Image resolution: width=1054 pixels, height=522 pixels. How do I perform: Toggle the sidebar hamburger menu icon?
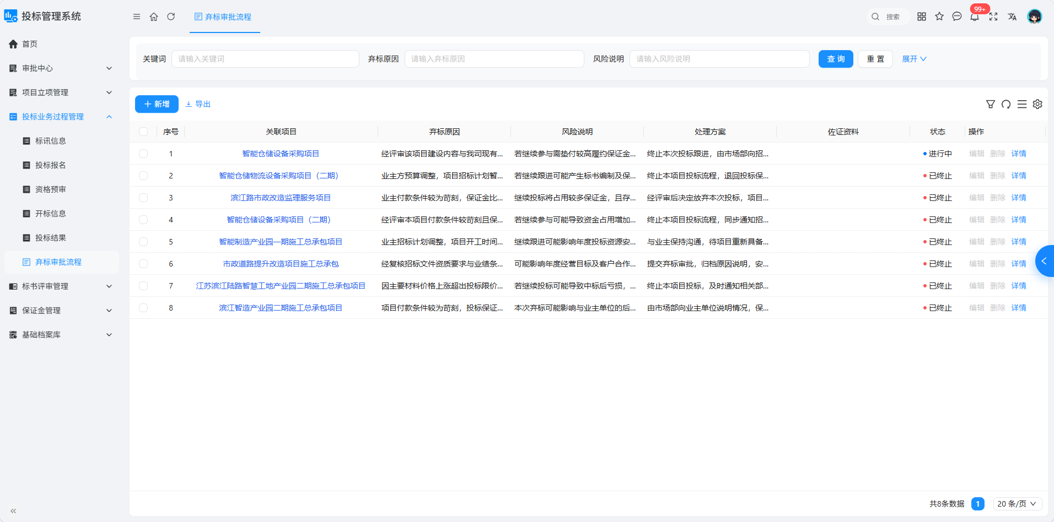click(x=137, y=17)
